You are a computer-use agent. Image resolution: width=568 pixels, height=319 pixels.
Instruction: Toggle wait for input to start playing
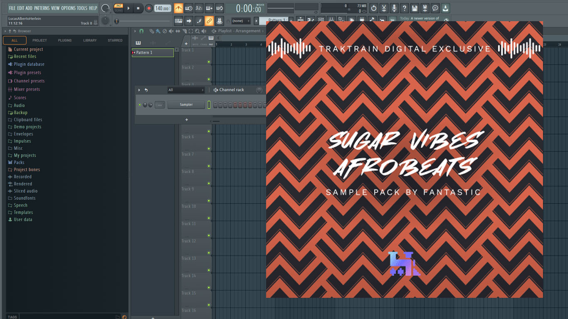189,8
